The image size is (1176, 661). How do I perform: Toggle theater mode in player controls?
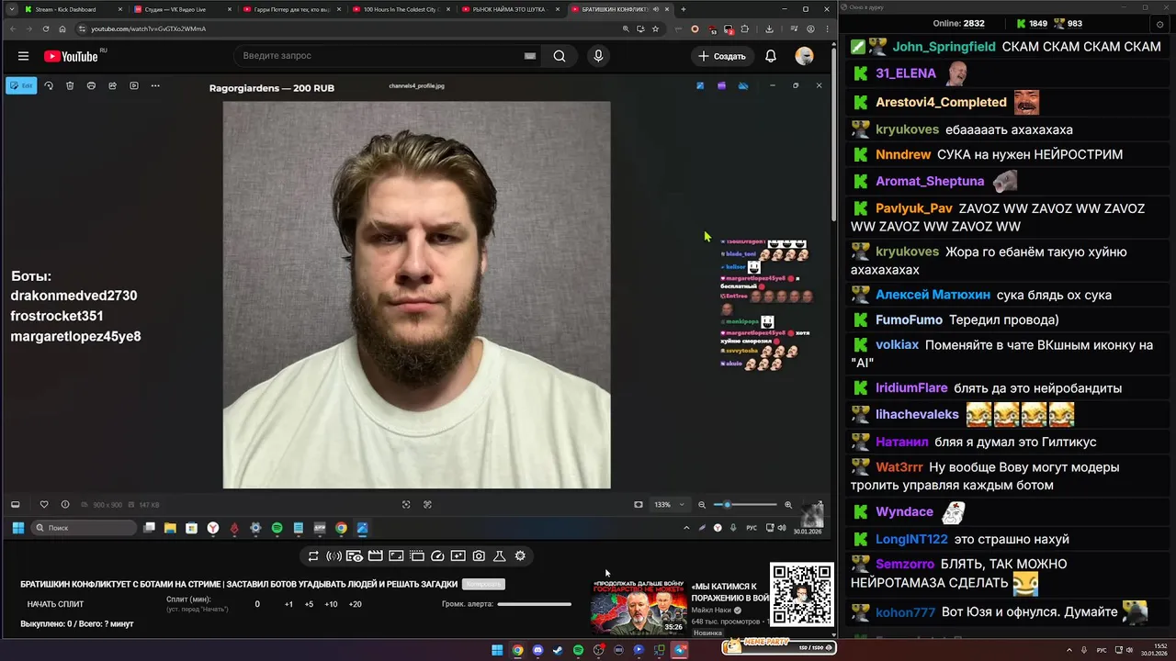pyautogui.click(x=396, y=555)
